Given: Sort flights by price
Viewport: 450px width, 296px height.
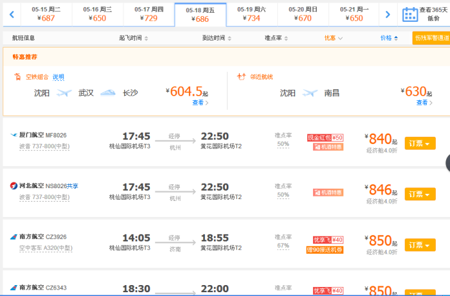Looking at the screenshot, I should coord(388,39).
